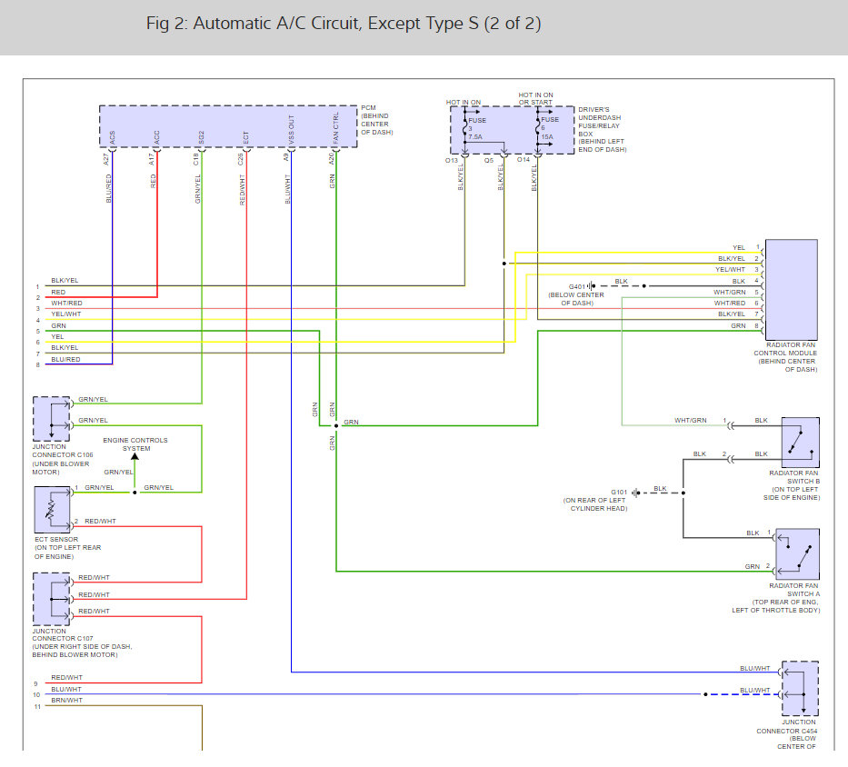The width and height of the screenshot is (848, 767).
Task: Select the 15A fuse 6 symbol
Action: 539,126
